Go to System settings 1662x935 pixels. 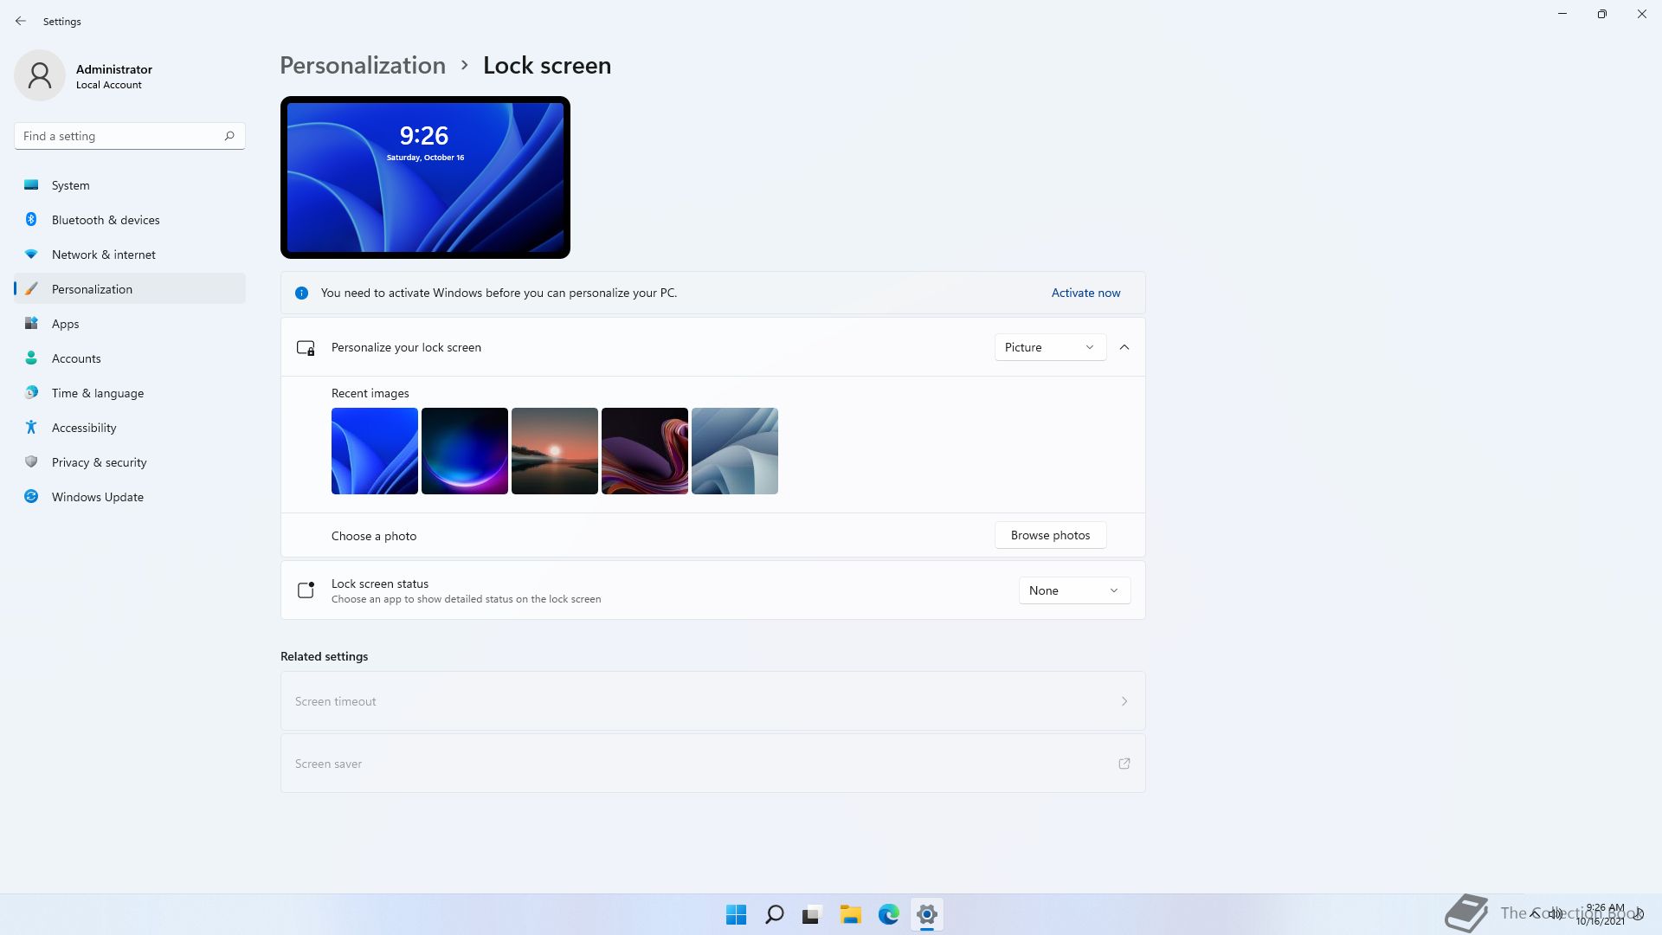130,185
